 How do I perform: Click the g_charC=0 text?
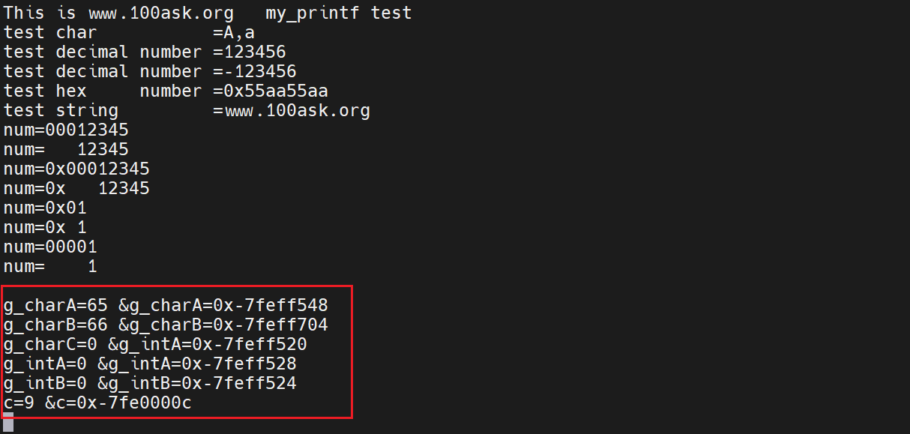[50, 345]
